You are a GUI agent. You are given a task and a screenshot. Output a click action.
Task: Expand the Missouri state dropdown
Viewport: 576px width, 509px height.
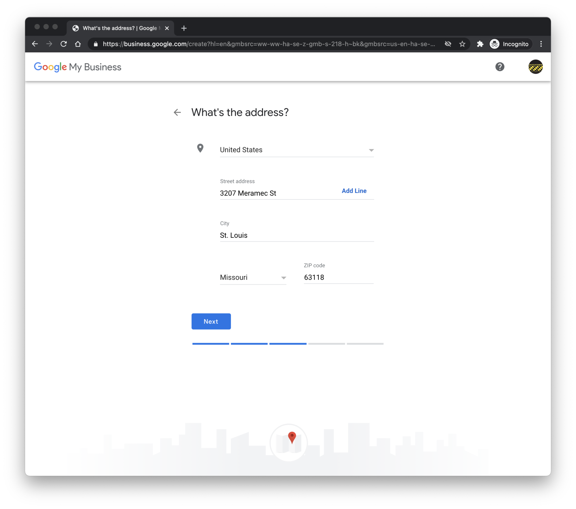coord(283,278)
